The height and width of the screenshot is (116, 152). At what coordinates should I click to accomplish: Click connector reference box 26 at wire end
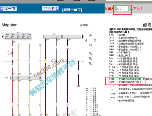pyautogui.click(x=79, y=86)
